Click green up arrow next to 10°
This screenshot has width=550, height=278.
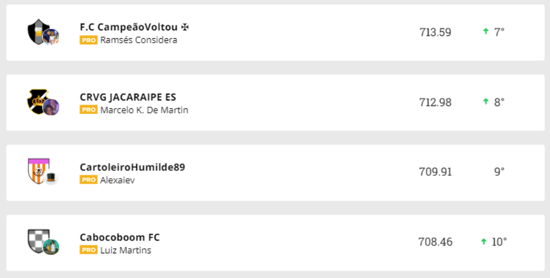click(x=483, y=241)
